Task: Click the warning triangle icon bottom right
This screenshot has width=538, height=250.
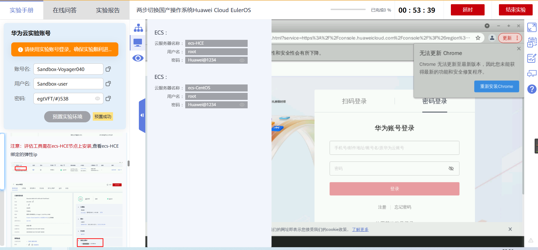Action: pyautogui.click(x=531, y=240)
